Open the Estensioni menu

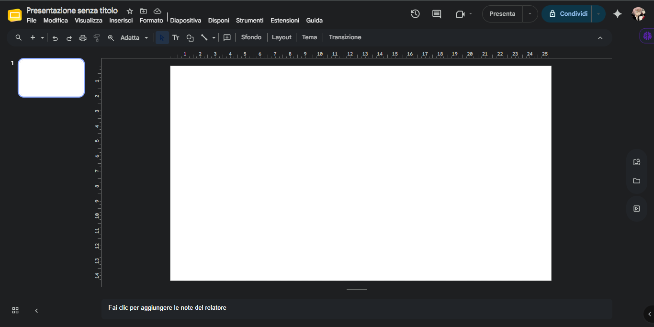(285, 21)
